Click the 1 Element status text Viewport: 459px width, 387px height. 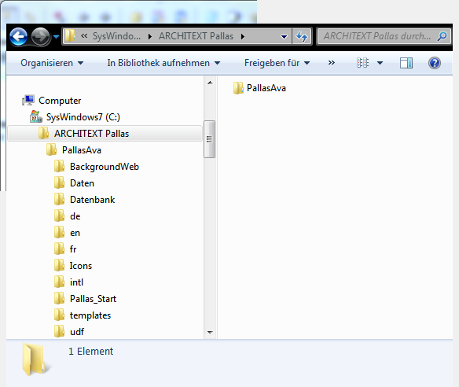click(90, 351)
